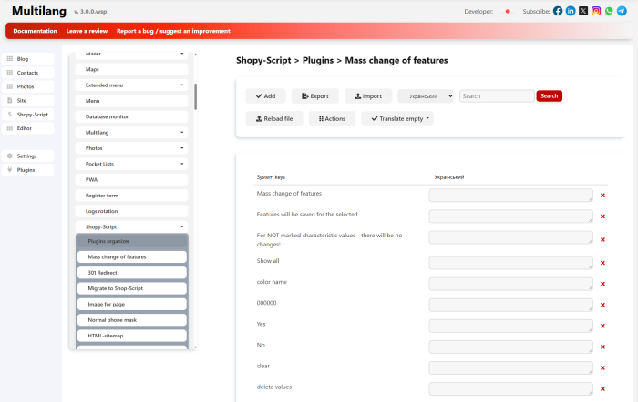The width and height of the screenshot is (638, 402).
Task: Select Maps in the plugin list
Action: coord(132,69)
